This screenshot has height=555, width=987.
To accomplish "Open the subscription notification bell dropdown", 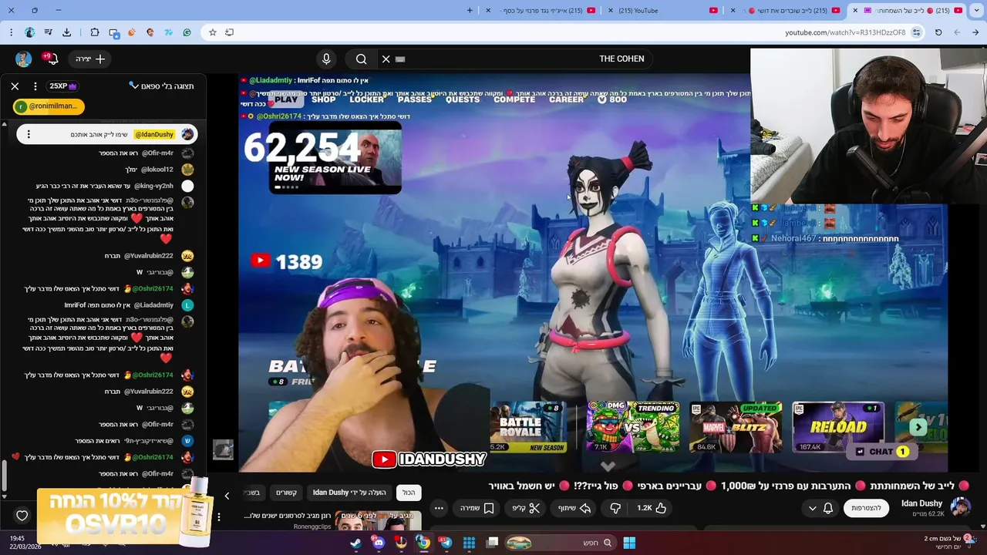I will coord(820,508).
